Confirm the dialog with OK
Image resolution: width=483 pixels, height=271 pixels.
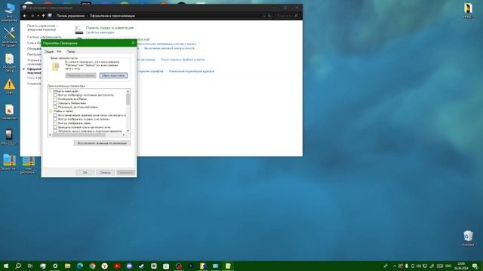click(85, 172)
